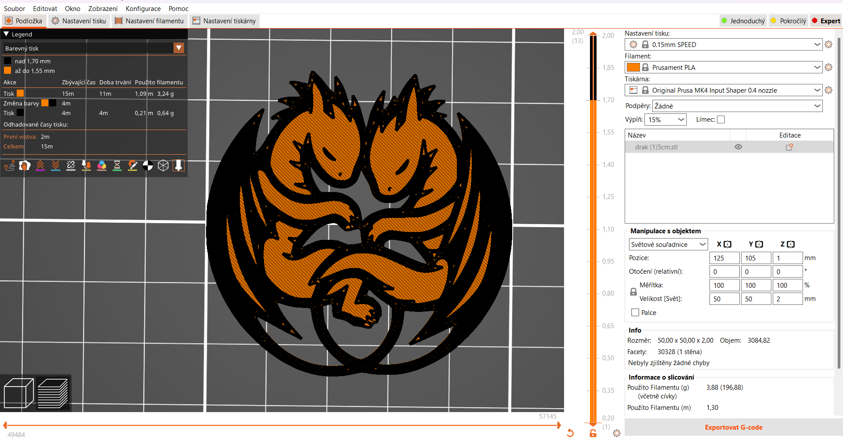This screenshot has height=438, width=843.
Task: Toggle shells visibility cube icon
Action: click(163, 166)
